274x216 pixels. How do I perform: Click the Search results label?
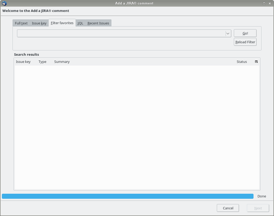(x=26, y=54)
